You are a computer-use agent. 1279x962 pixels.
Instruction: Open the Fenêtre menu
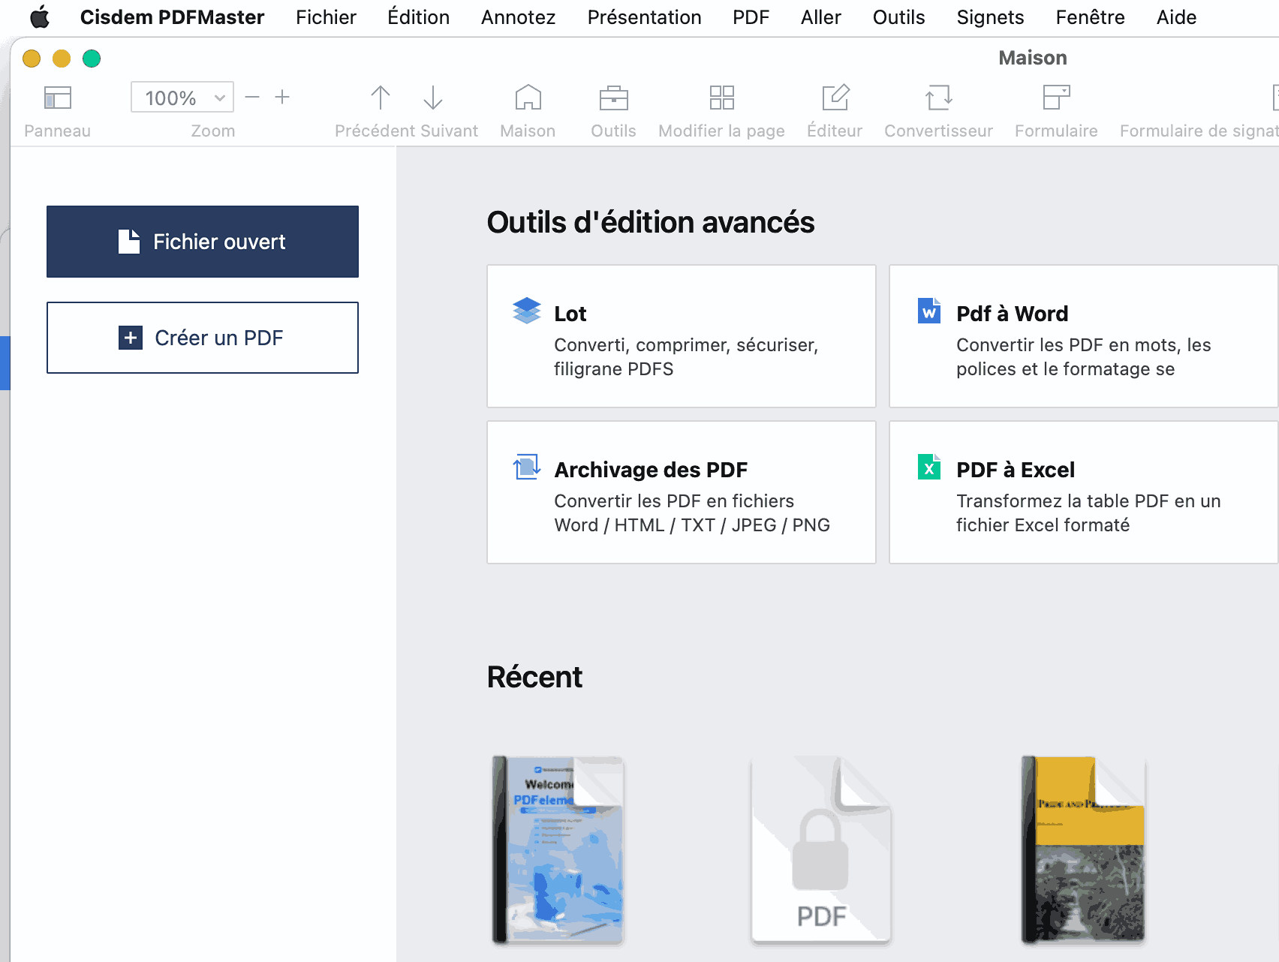(1090, 17)
